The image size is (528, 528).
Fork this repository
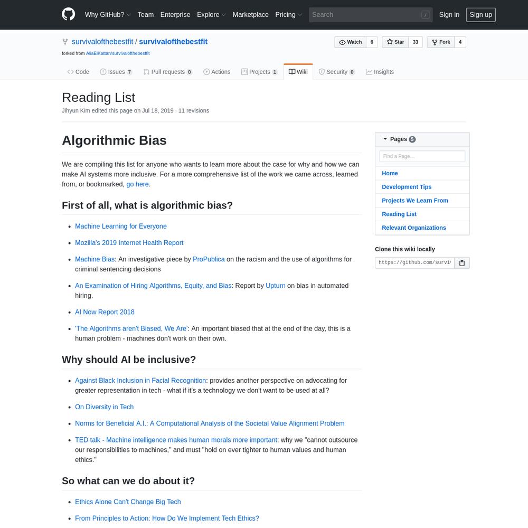[x=441, y=42]
